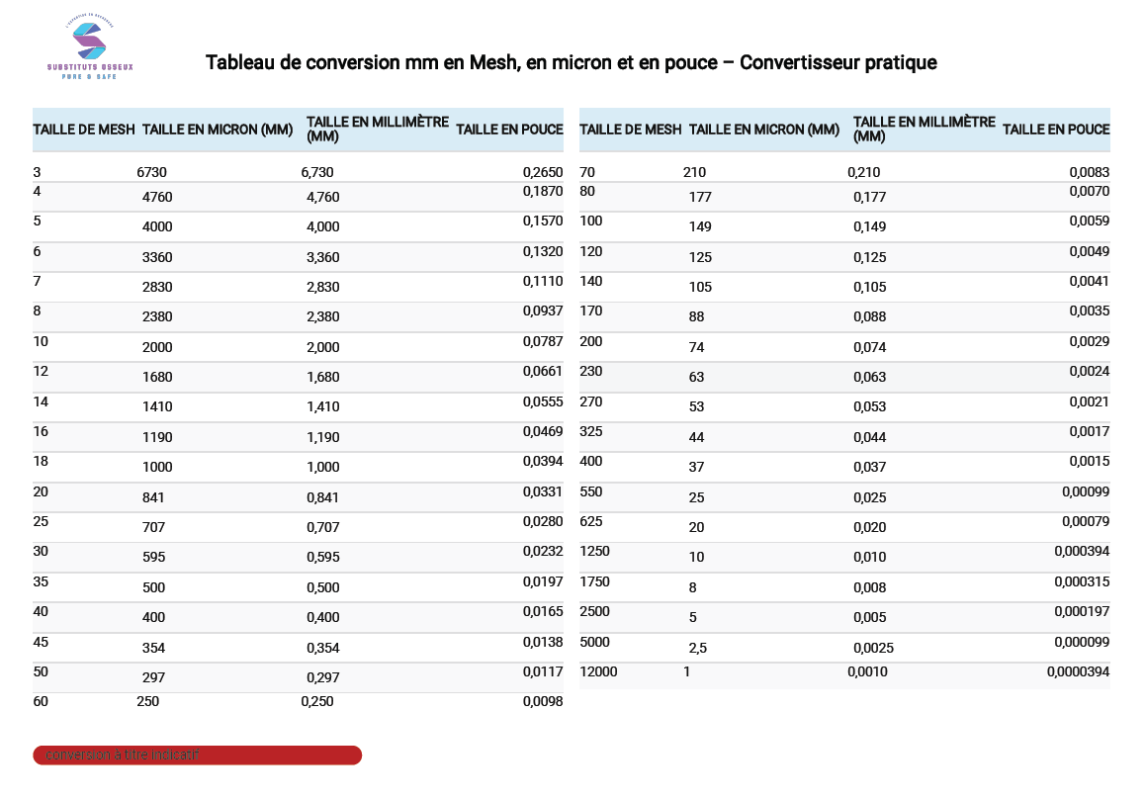
Task: Click the 0,0787 inch cell
Action: [543, 341]
